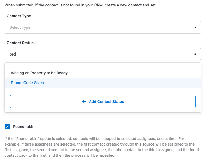Collapse Contact Status list with its up arrow
206x162 pixels.
[x=195, y=54]
